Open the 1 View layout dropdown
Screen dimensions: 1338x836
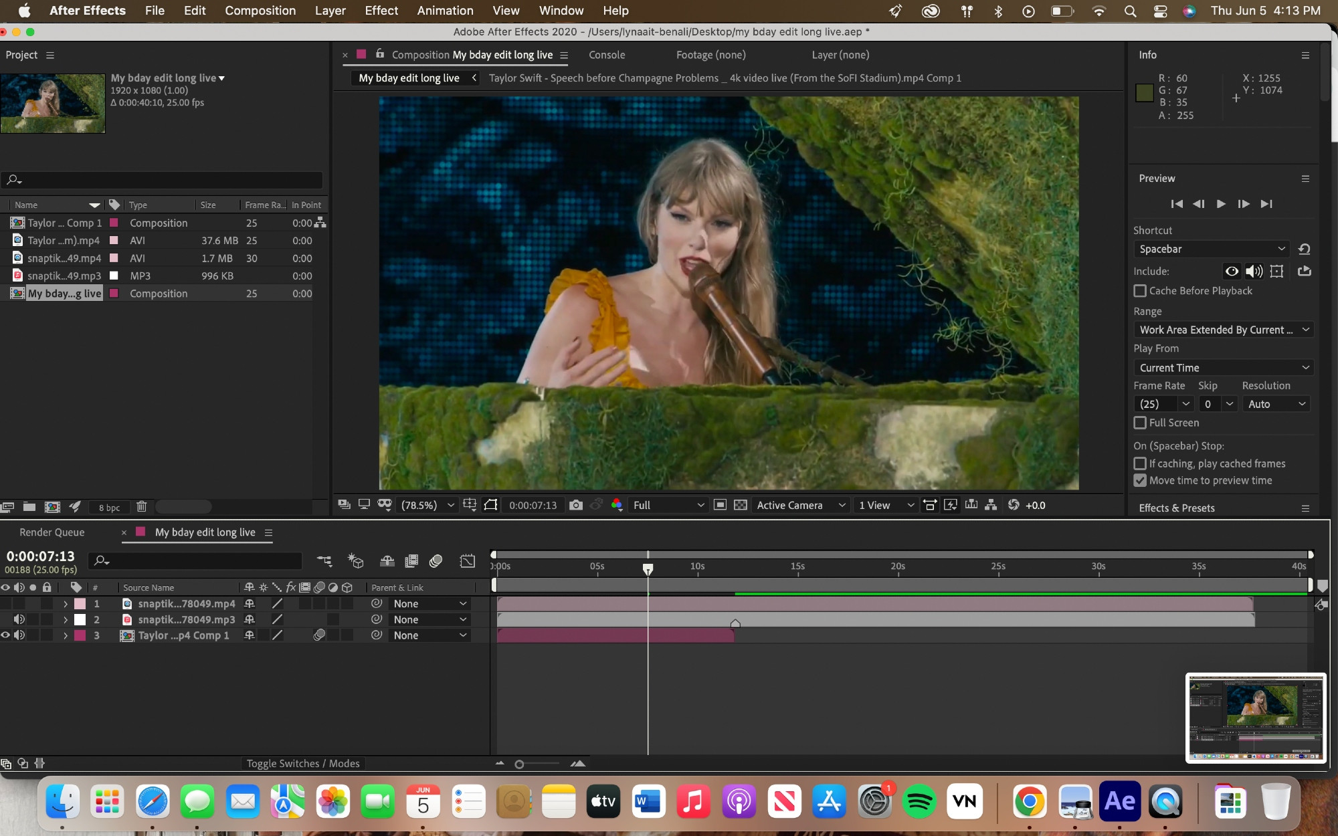click(886, 505)
